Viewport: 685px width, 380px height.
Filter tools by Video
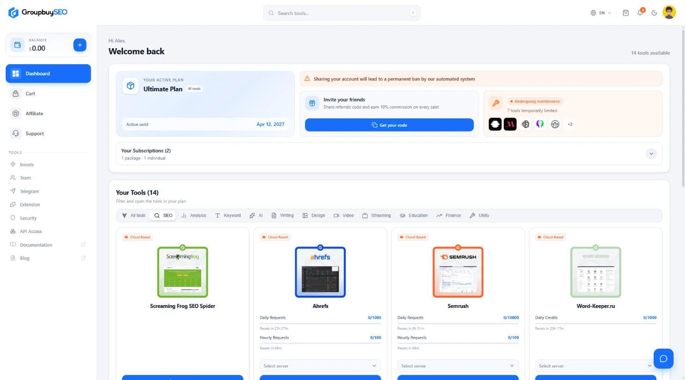click(x=343, y=215)
